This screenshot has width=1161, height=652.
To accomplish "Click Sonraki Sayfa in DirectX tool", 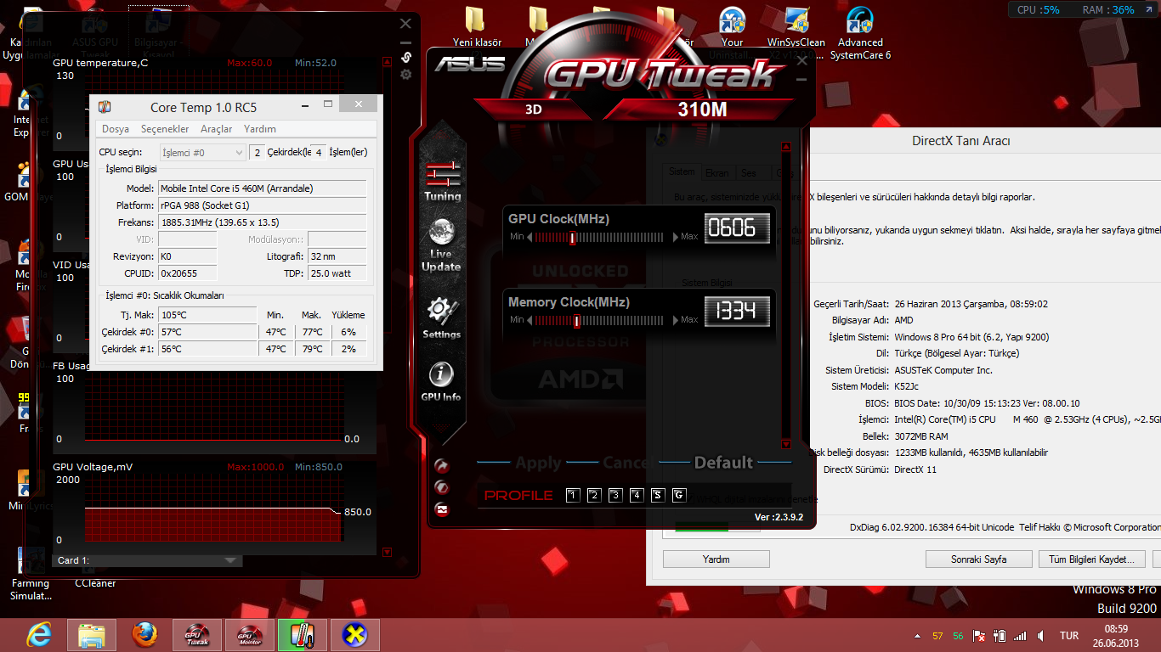I will click(978, 559).
